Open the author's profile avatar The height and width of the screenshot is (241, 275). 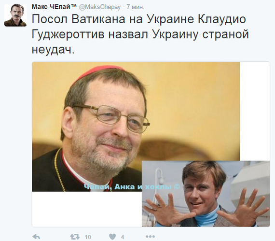15,15
